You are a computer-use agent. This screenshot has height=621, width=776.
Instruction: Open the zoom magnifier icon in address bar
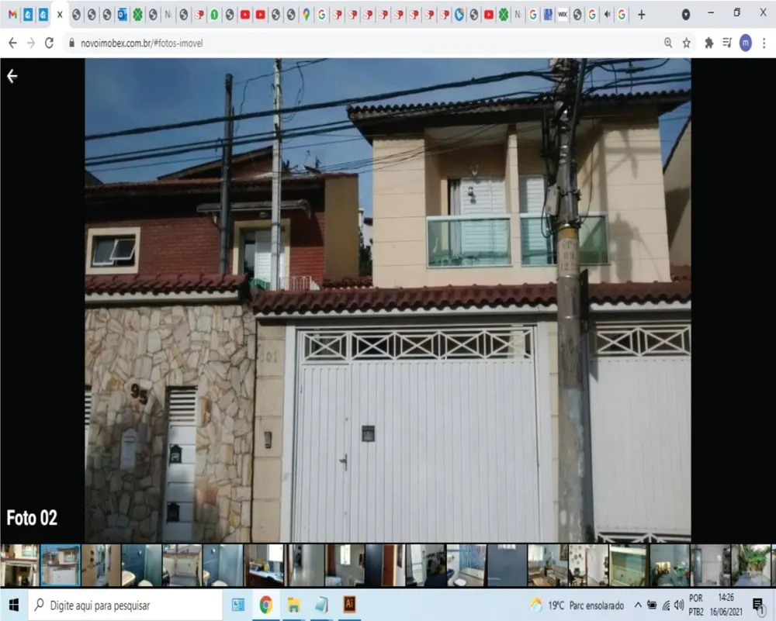point(668,43)
